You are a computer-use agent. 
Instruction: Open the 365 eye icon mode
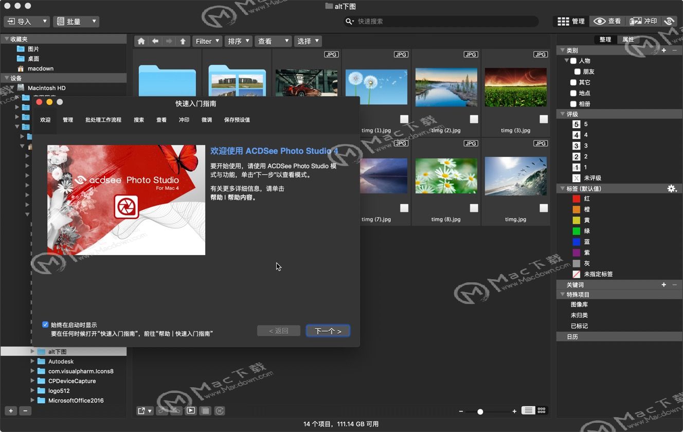[669, 21]
